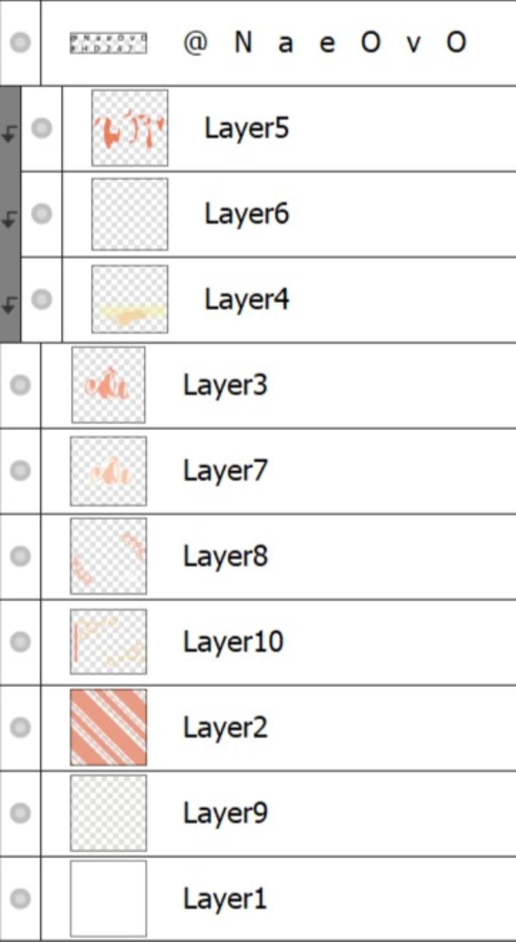Click the clipping arrow icon beside Layer5

(10, 133)
